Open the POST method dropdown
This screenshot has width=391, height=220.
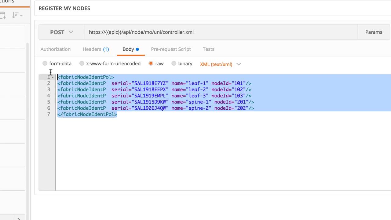[x=62, y=32]
